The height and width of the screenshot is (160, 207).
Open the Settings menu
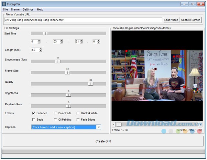[x=28, y=10]
